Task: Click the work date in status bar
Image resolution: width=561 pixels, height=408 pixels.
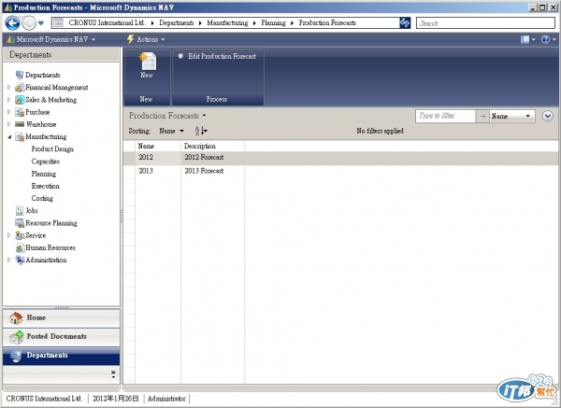Action: point(116,399)
